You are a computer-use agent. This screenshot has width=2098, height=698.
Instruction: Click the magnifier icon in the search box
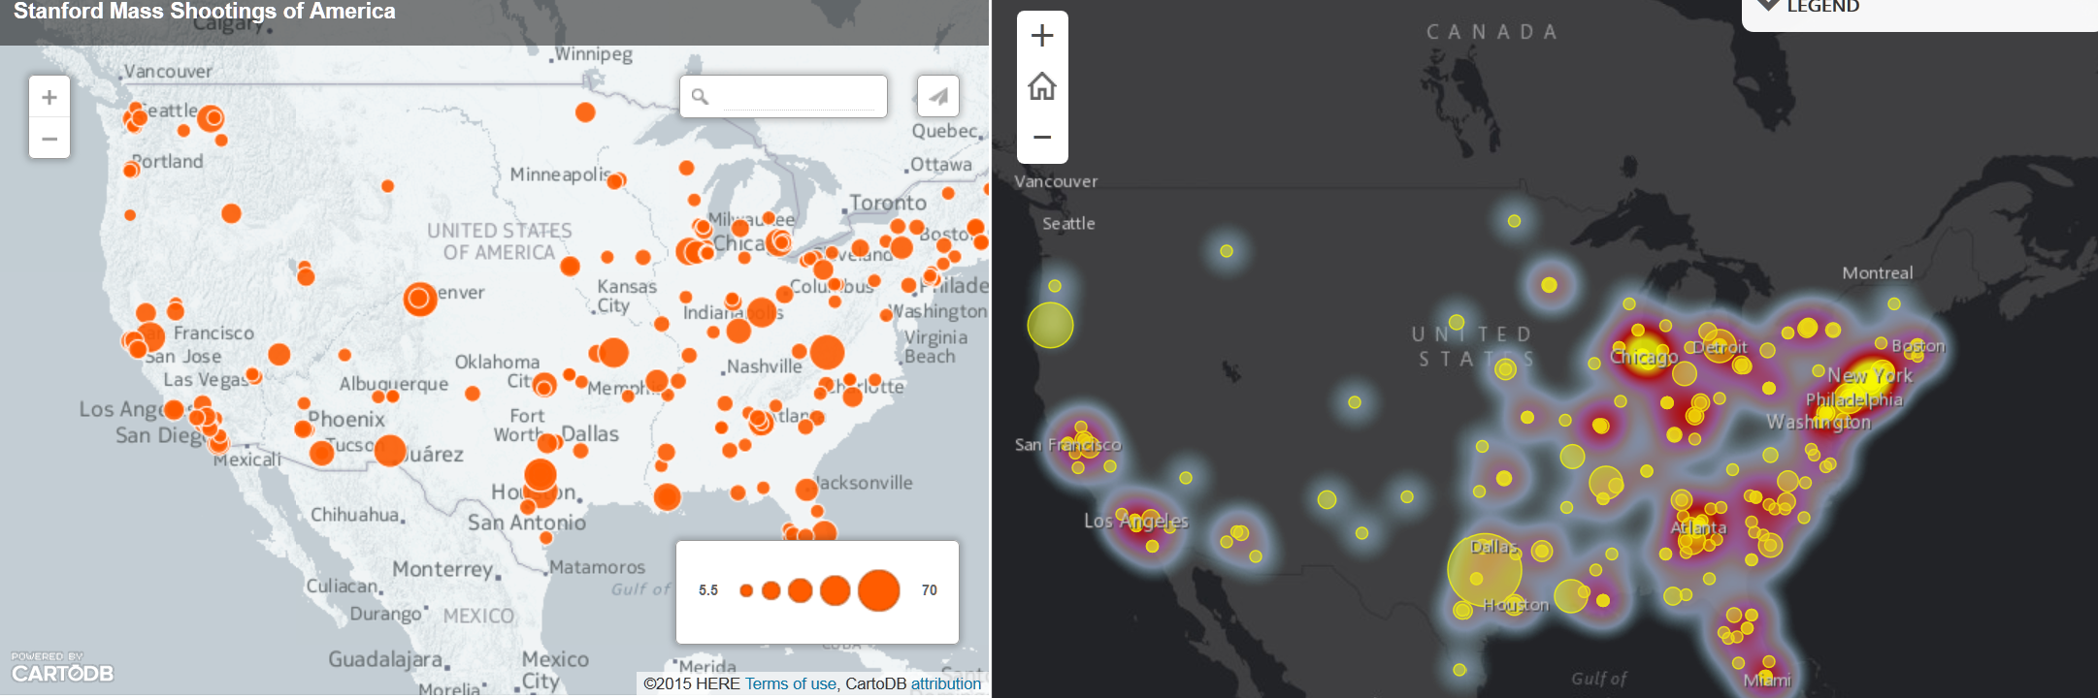700,97
